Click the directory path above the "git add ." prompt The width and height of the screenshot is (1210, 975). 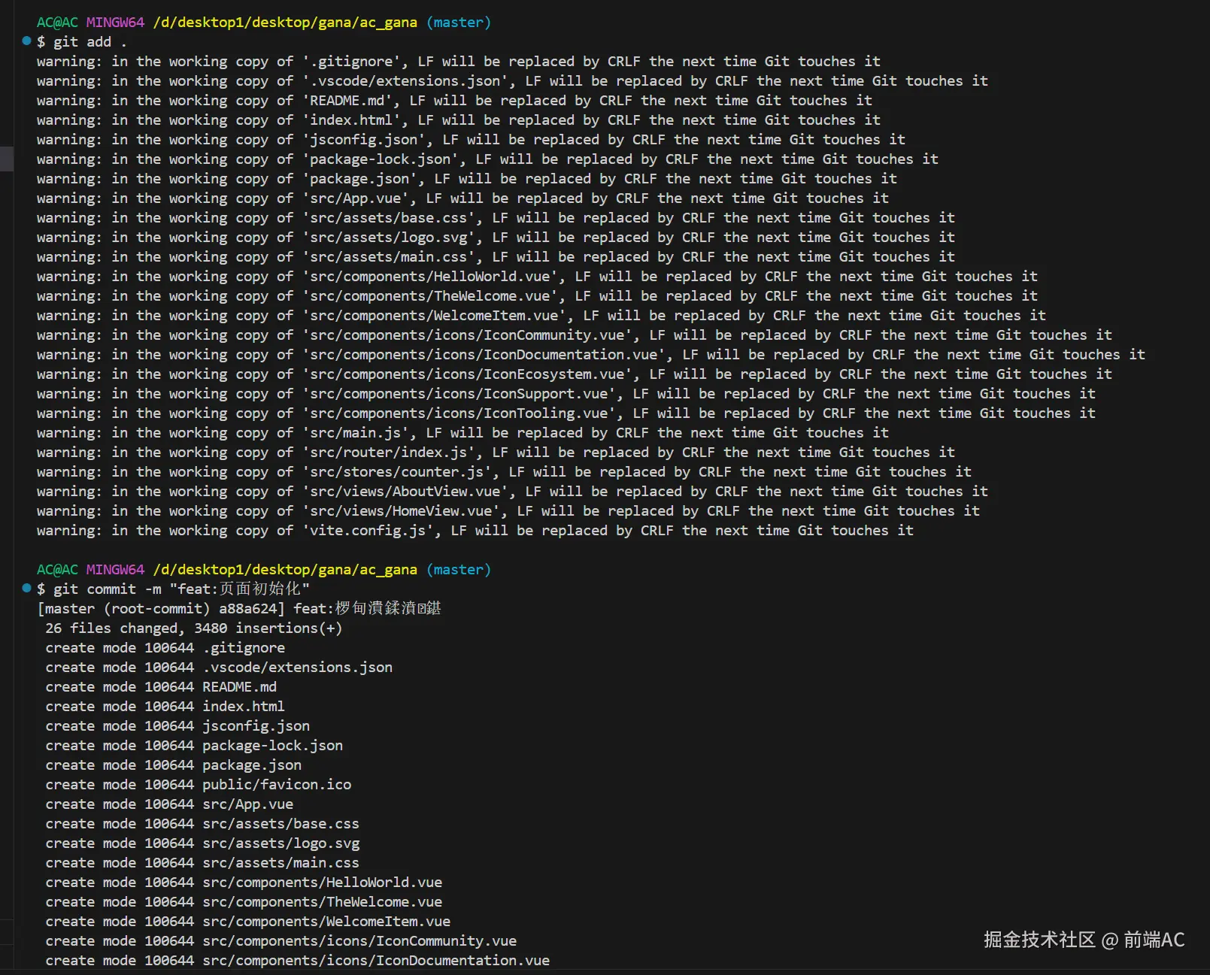coord(285,23)
